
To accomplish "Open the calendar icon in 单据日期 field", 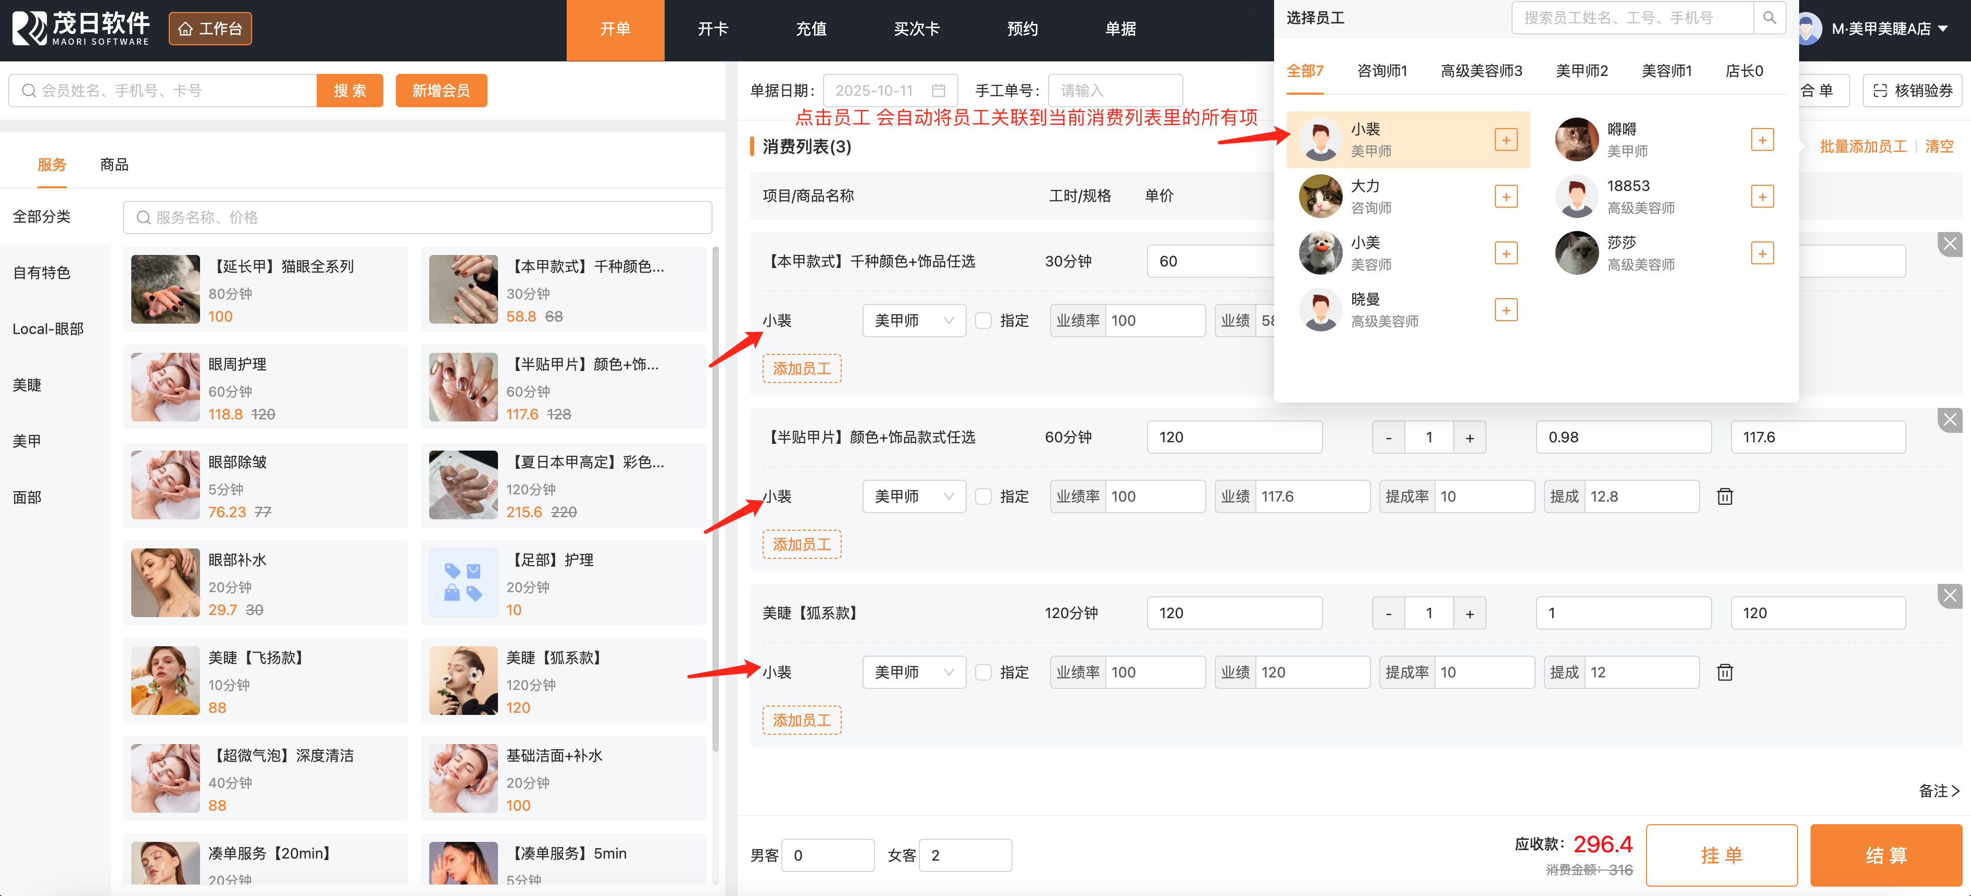I will (938, 91).
